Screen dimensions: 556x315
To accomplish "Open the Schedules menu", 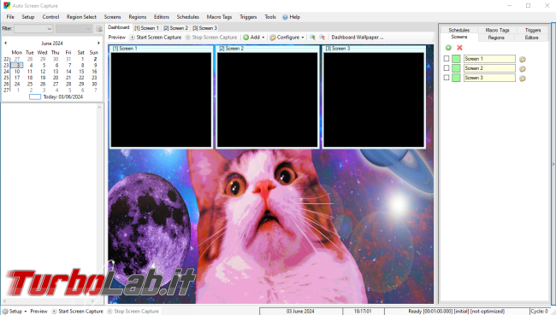I will coord(188,17).
